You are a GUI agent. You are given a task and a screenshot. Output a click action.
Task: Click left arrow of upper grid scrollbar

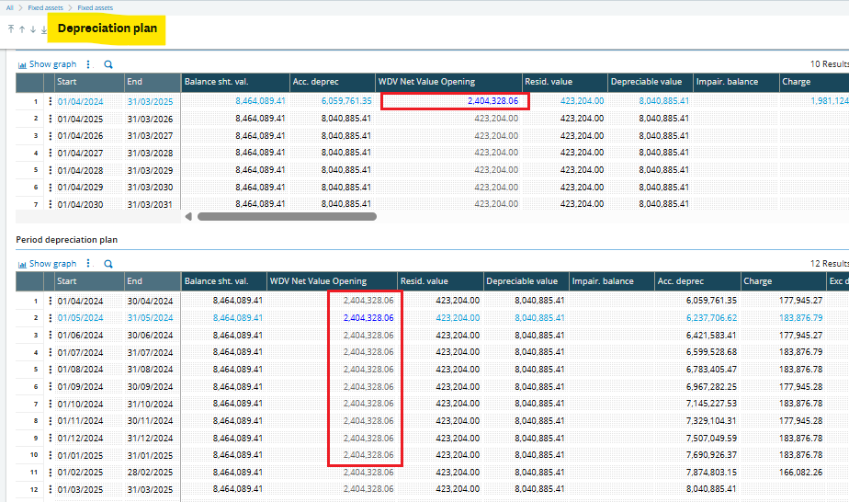189,217
